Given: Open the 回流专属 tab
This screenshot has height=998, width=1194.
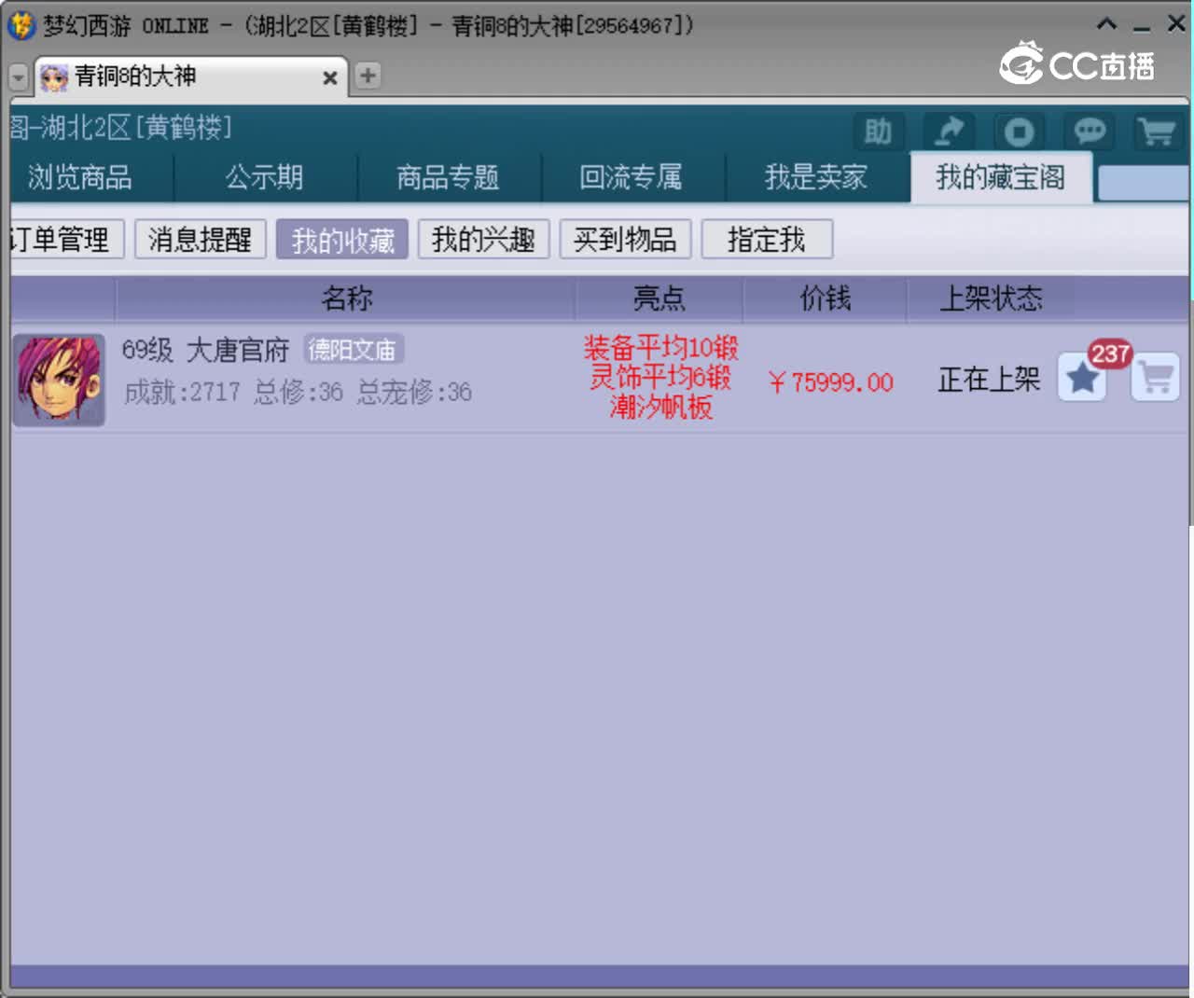Looking at the screenshot, I should pyautogui.click(x=632, y=177).
